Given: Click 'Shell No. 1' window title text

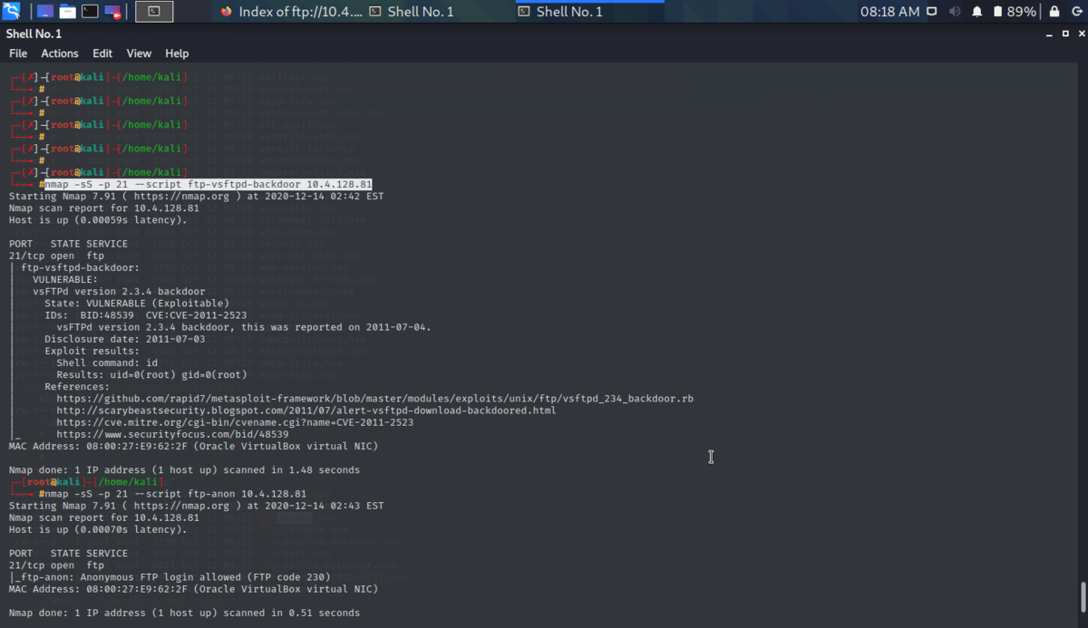Looking at the screenshot, I should pyautogui.click(x=34, y=34).
